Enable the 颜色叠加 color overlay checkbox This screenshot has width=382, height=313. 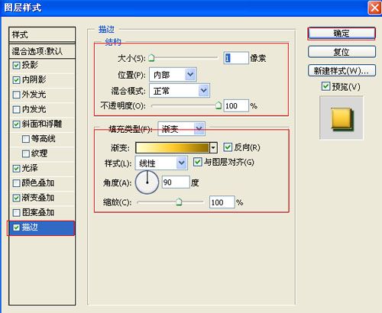tap(16, 183)
